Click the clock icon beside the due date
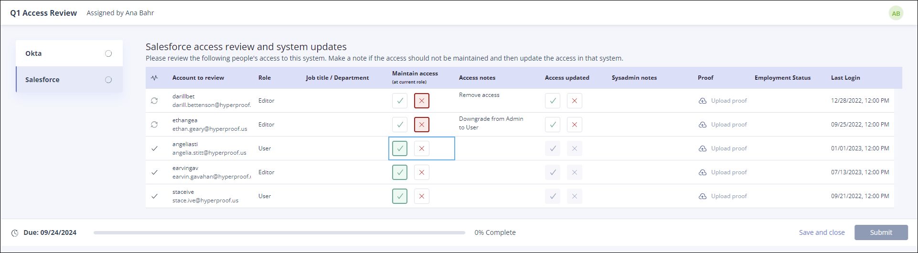Viewport: 918px width, 253px height. (x=15, y=233)
